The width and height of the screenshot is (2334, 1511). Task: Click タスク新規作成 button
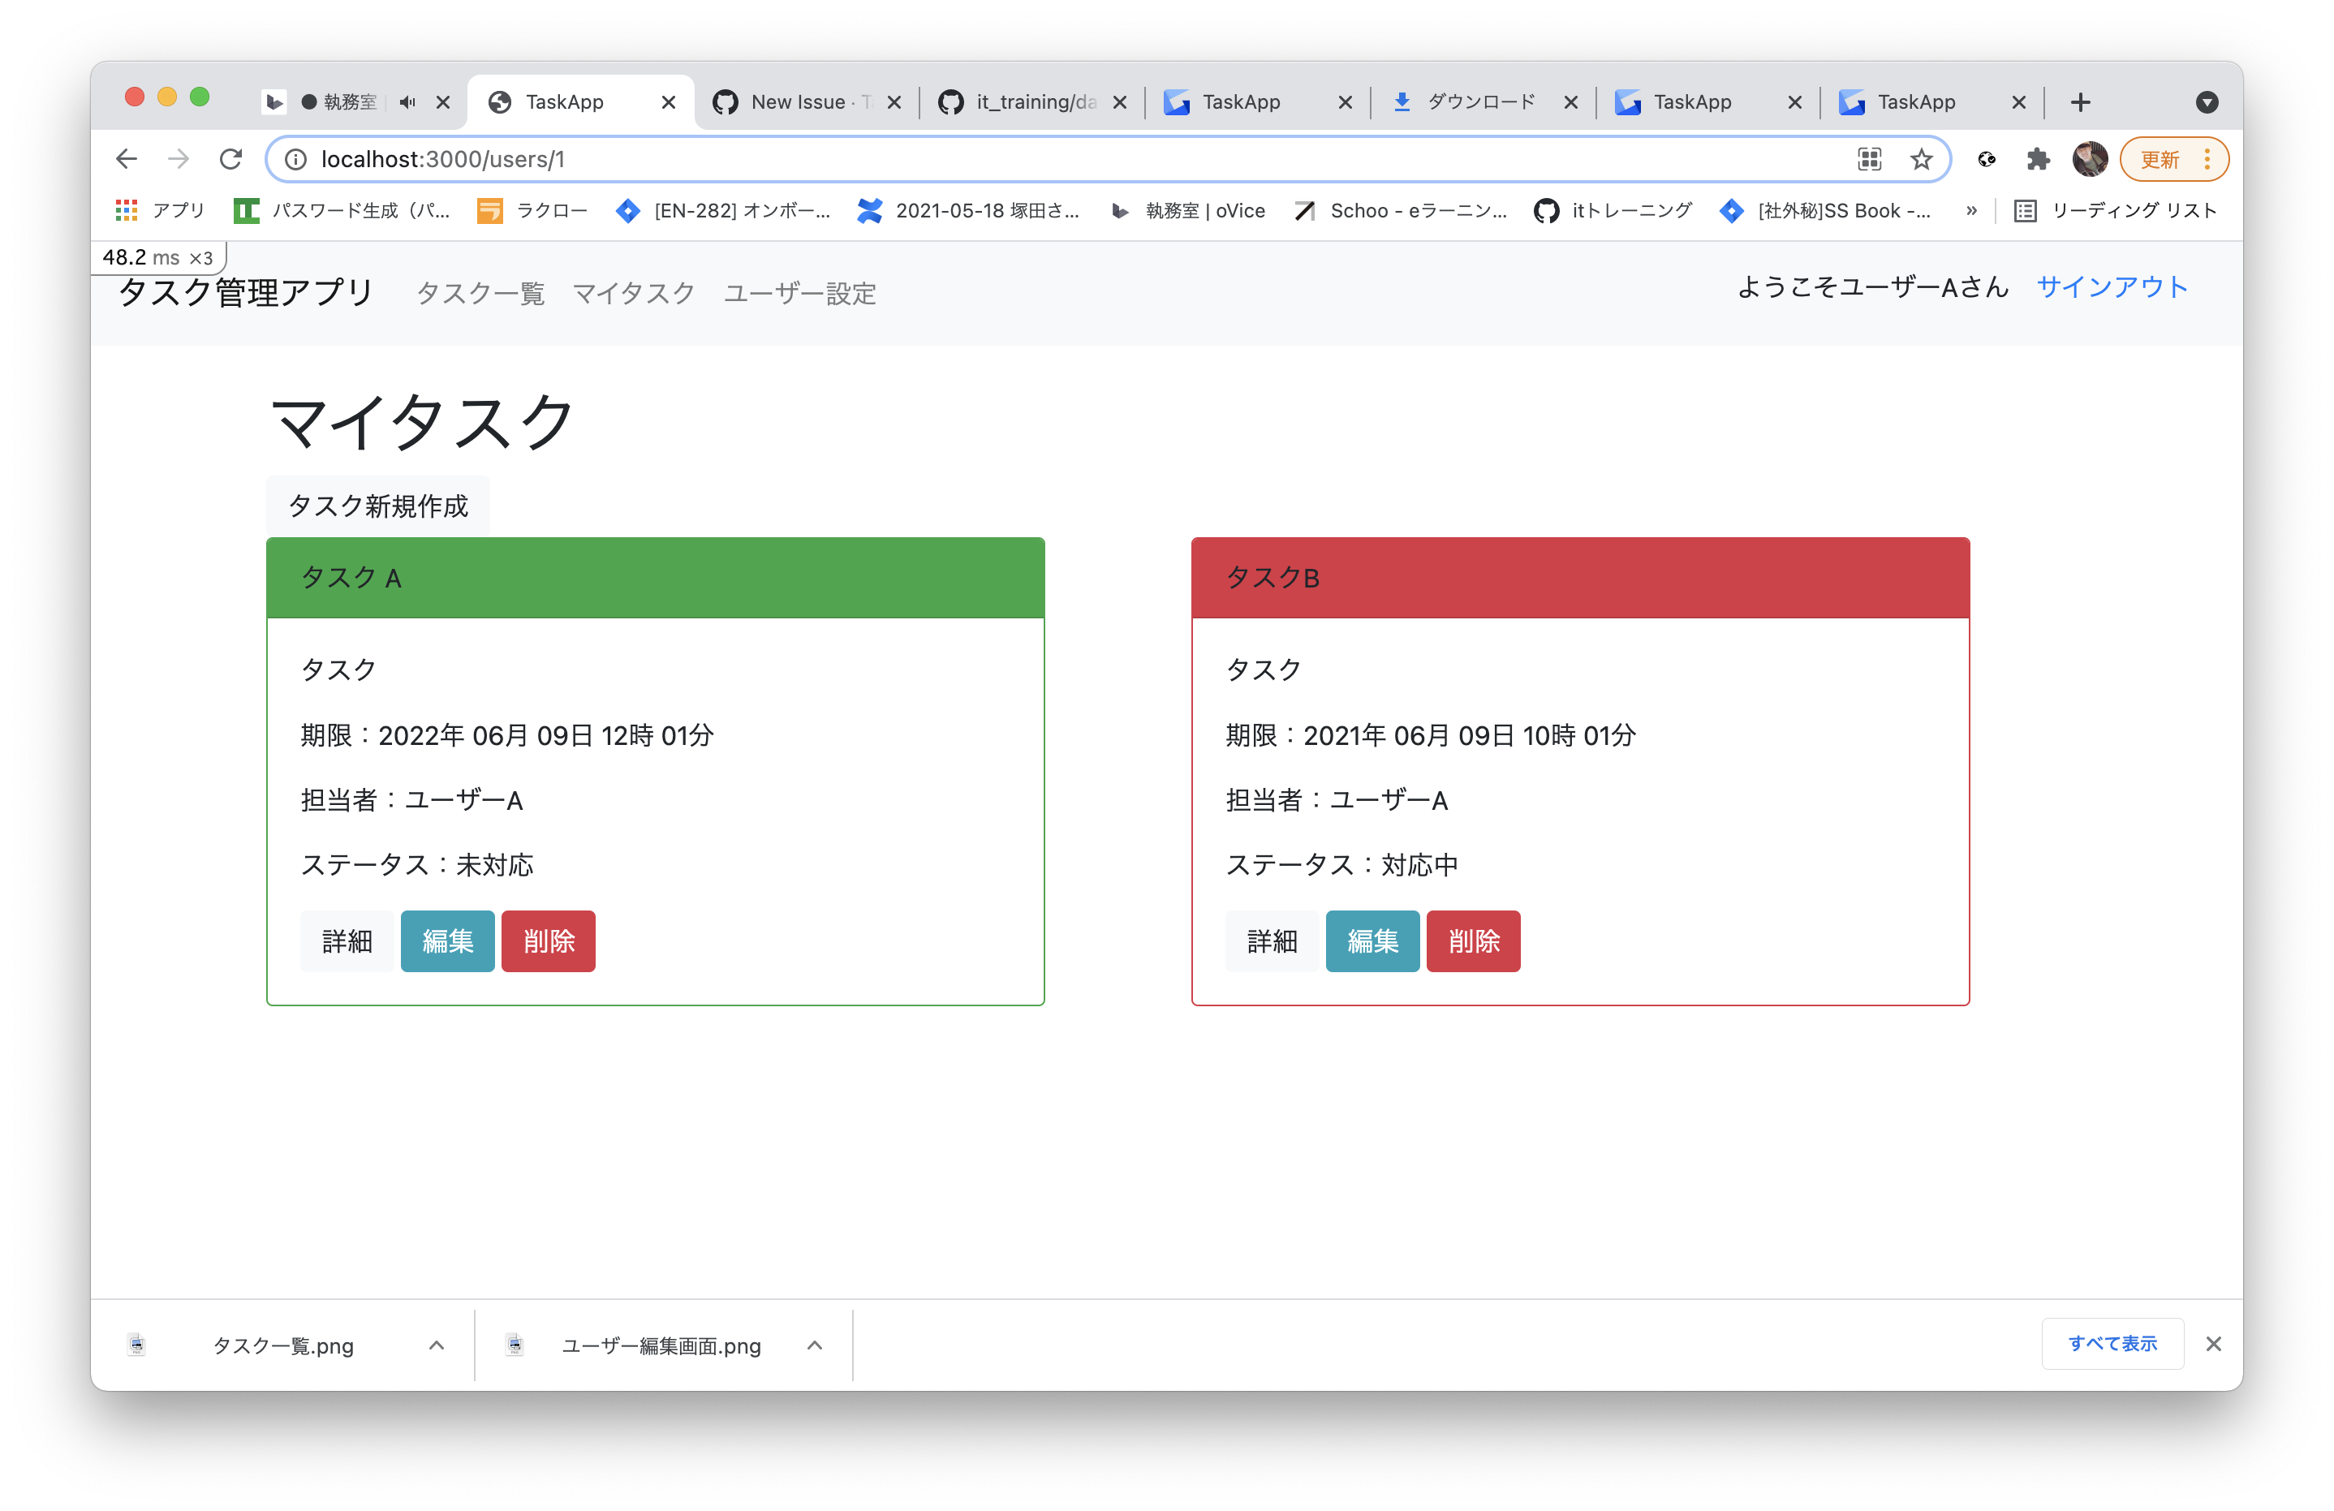(x=377, y=506)
